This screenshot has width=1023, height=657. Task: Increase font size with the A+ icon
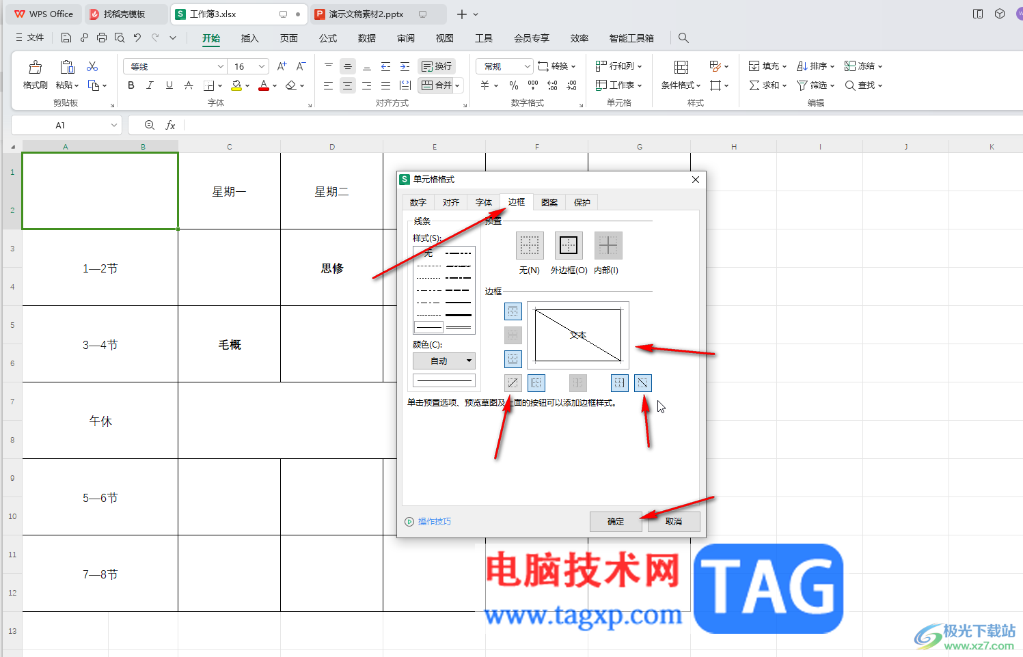(282, 66)
